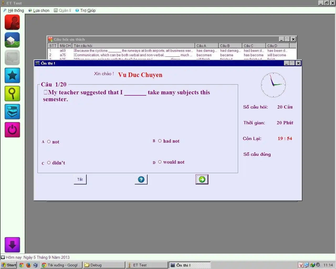
Task: Open the Hệ thống menu
Action: [x=13, y=11]
